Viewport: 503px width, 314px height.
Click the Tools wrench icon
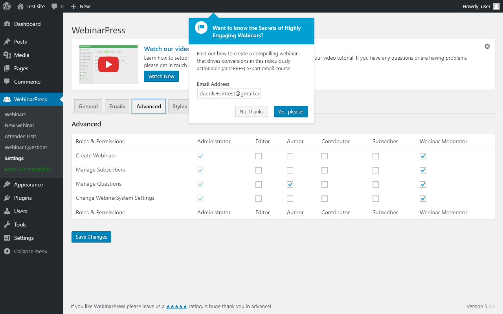(x=7, y=225)
